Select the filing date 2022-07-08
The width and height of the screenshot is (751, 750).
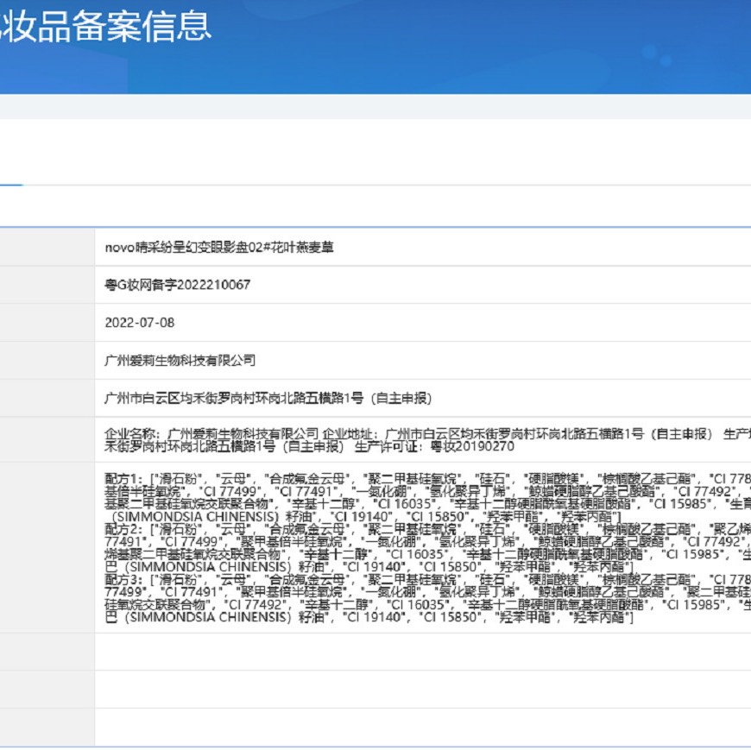pos(139,322)
